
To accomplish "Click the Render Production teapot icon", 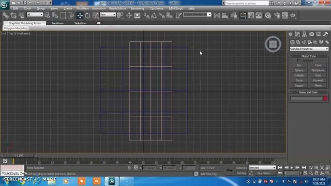I will point(293,16).
